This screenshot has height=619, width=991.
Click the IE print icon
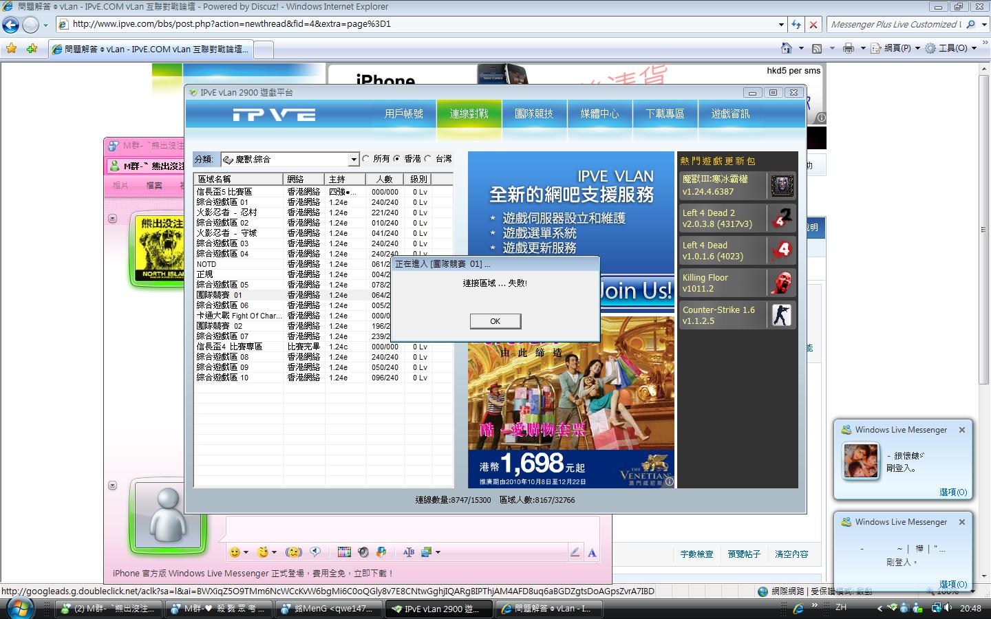(849, 48)
